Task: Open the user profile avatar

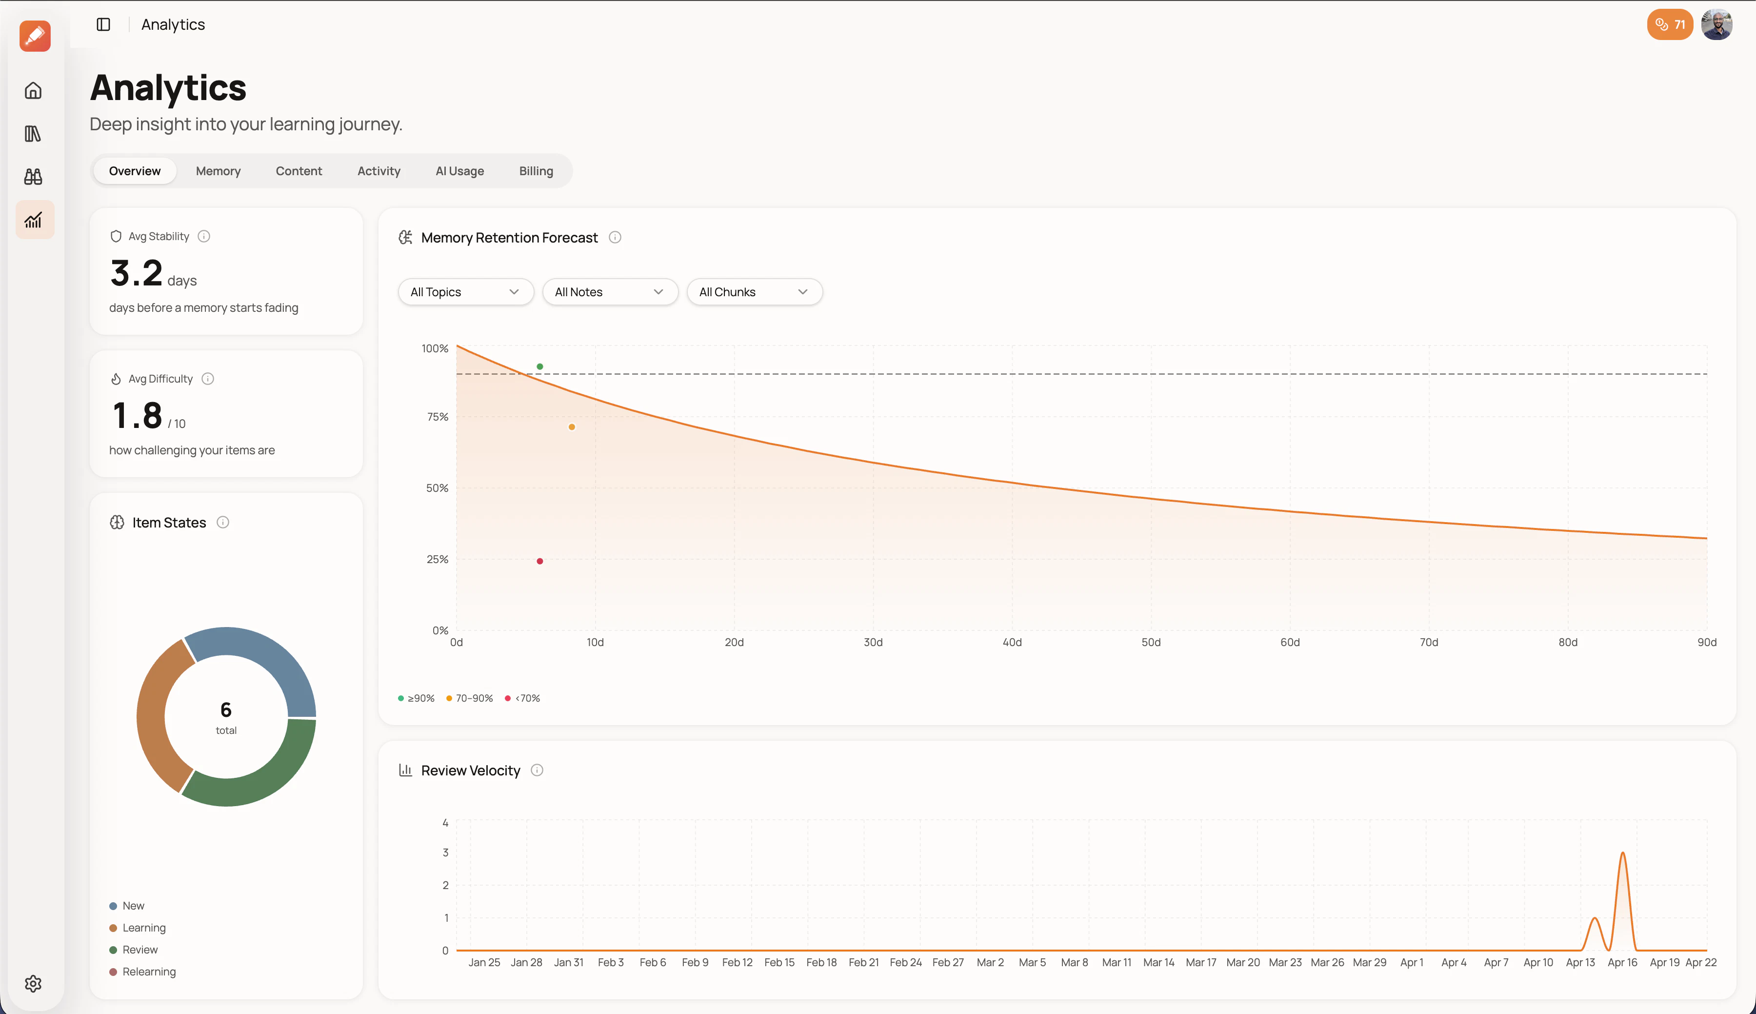Action: [x=1716, y=24]
